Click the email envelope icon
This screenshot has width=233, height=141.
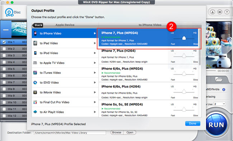click(x=220, y=12)
